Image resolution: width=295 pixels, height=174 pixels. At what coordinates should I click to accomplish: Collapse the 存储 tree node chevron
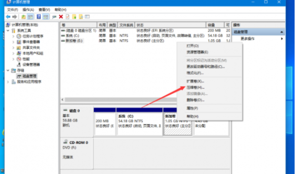click(8, 71)
